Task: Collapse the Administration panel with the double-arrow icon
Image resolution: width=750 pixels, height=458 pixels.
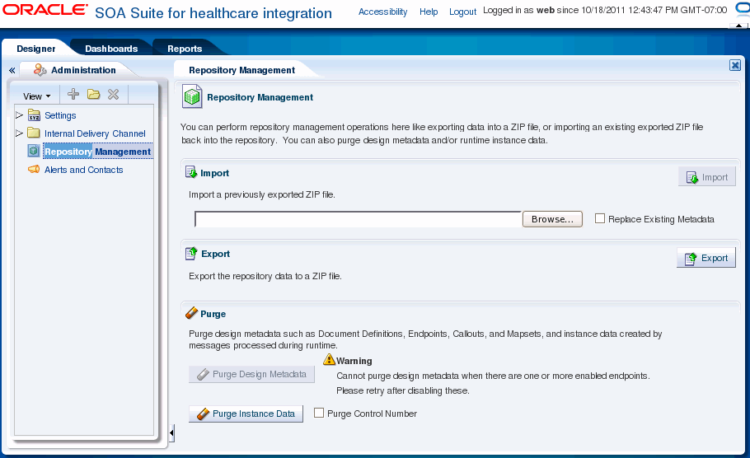Action: 12,70
